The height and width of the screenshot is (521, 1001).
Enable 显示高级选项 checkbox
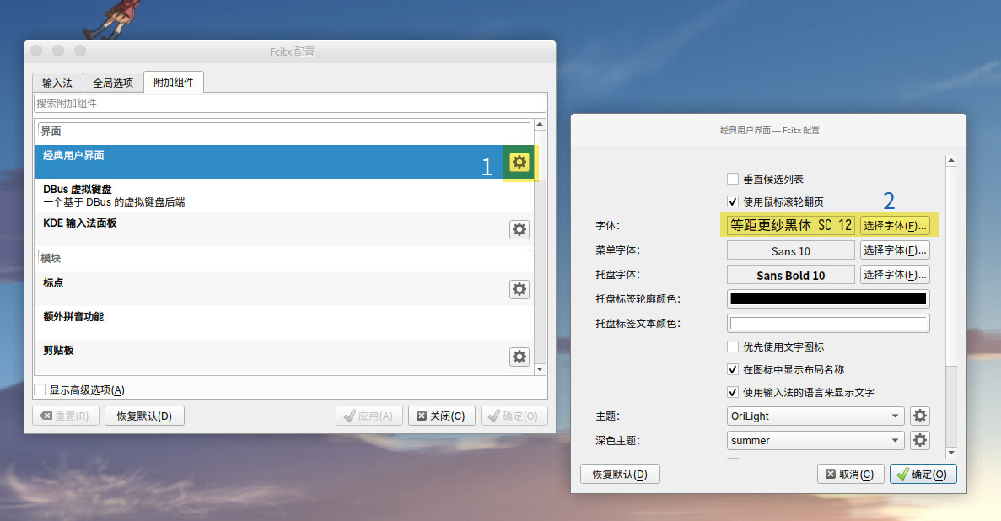coord(40,389)
